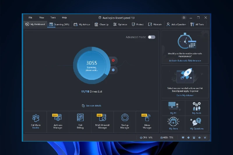
Task: Click the HDD 75% status indicator
Action: point(167,138)
